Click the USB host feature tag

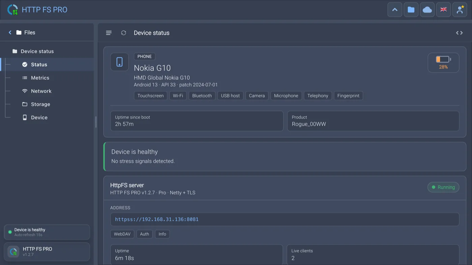230,96
